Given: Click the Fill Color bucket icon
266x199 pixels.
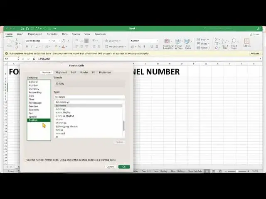Looking at the screenshot, I should click(56, 46).
